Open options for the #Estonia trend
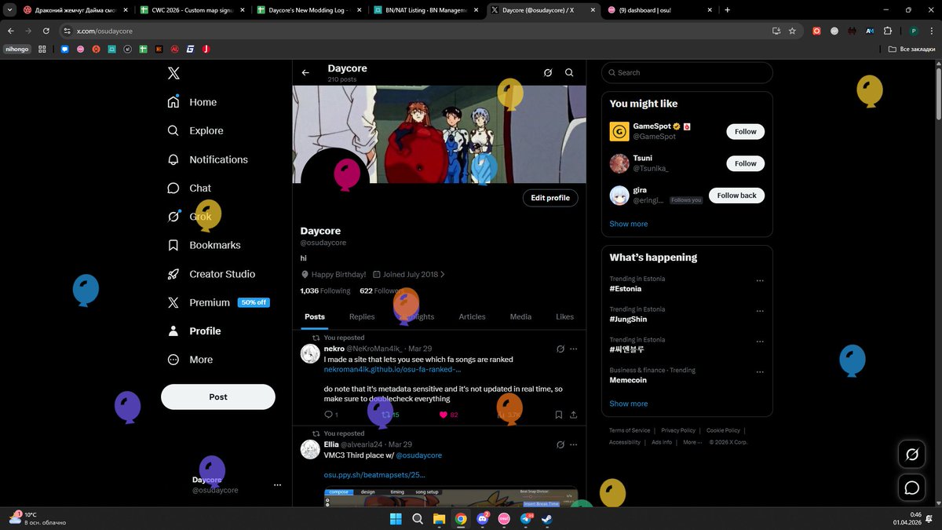942x530 pixels. 759,280
